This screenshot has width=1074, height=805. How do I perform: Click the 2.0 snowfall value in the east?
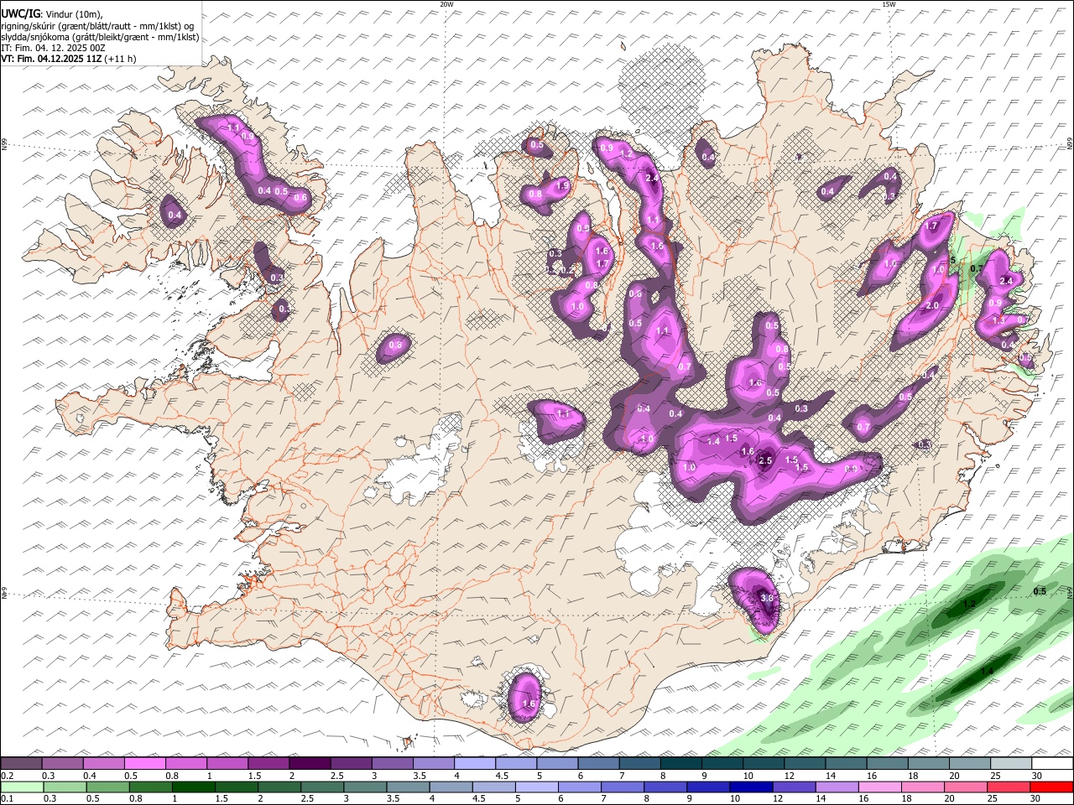click(x=932, y=306)
